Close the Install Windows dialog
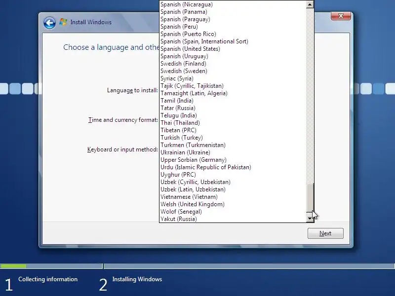 [341, 16]
